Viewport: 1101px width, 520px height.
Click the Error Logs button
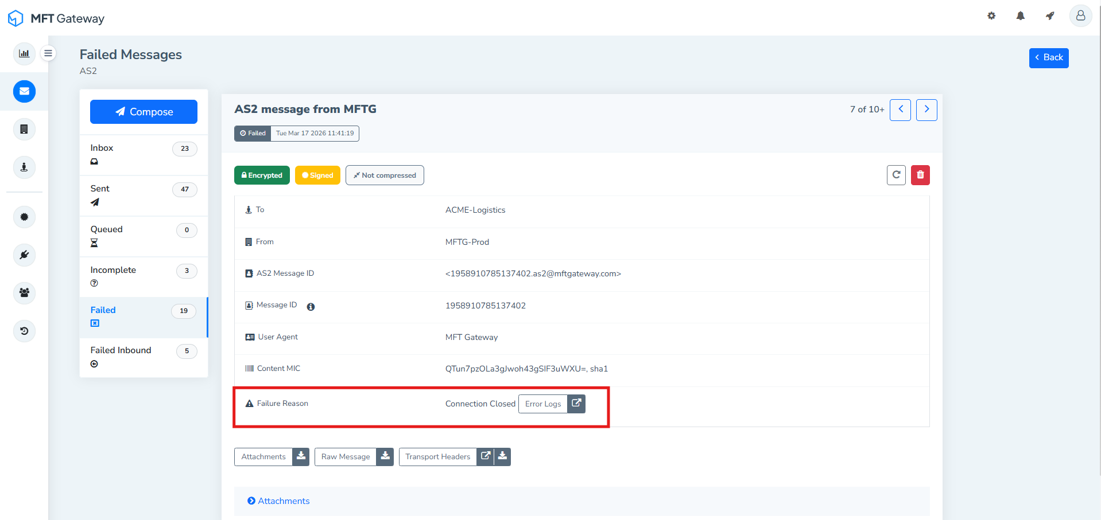pyautogui.click(x=542, y=404)
